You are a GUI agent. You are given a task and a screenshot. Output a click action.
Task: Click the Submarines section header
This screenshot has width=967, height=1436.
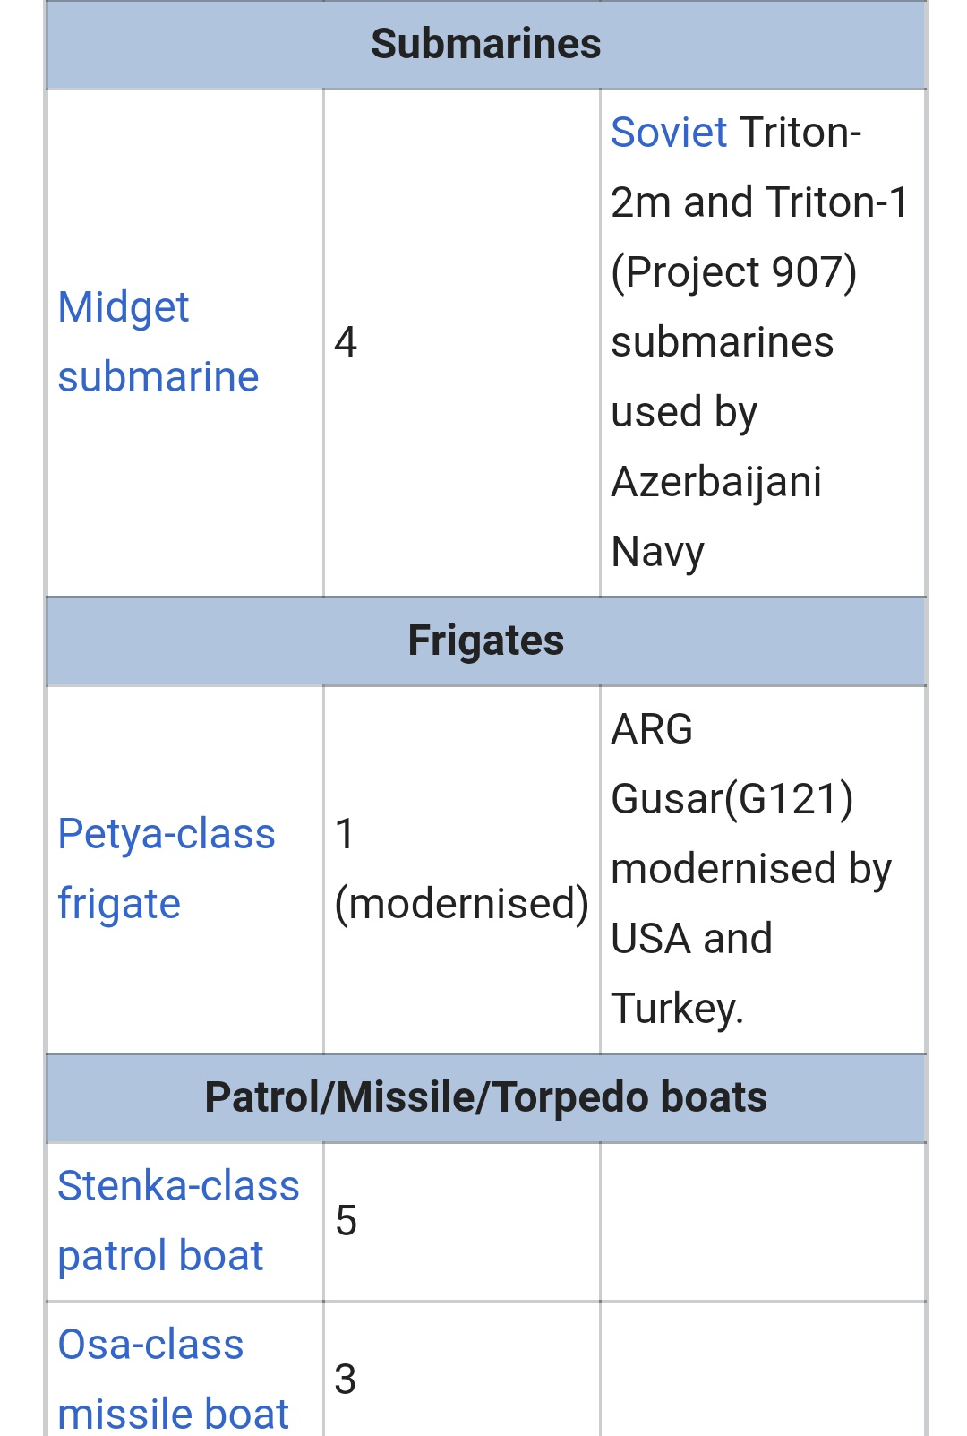coord(485,44)
